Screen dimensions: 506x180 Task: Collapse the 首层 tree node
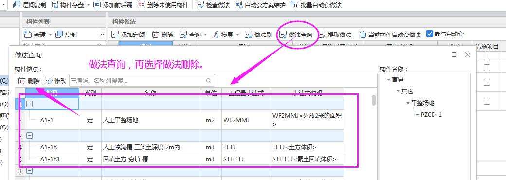click(x=388, y=80)
